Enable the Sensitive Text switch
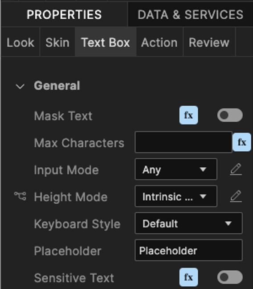This screenshot has width=253, height=289. click(x=230, y=277)
